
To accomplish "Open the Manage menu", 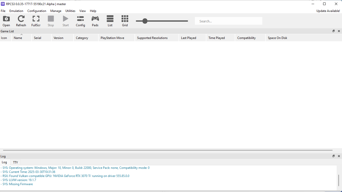I will tap(56, 11).
